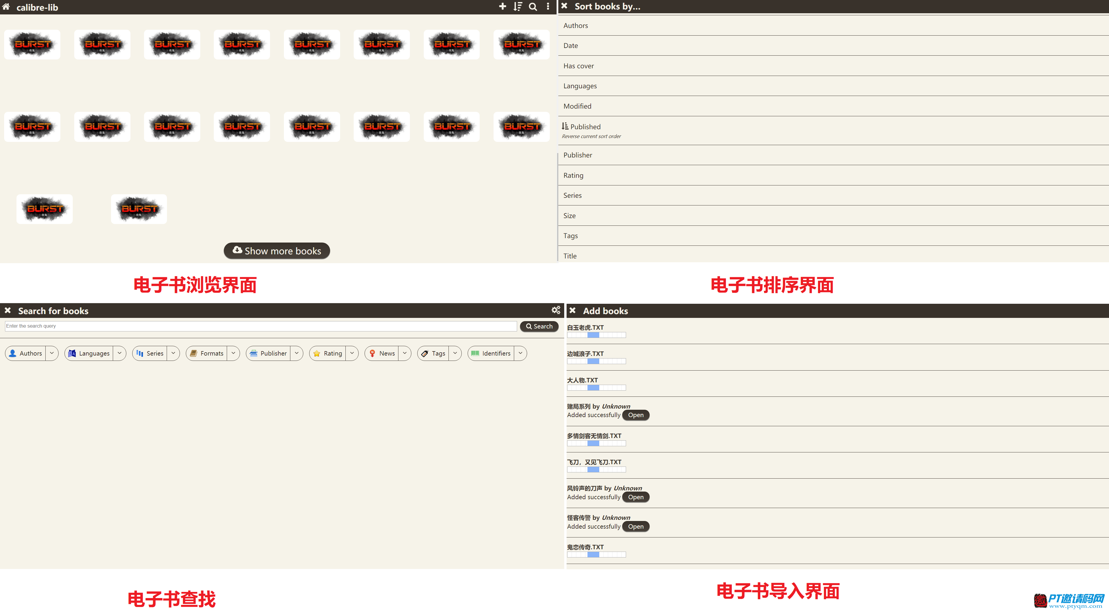Click the Publisher icon in search filters

(x=254, y=353)
